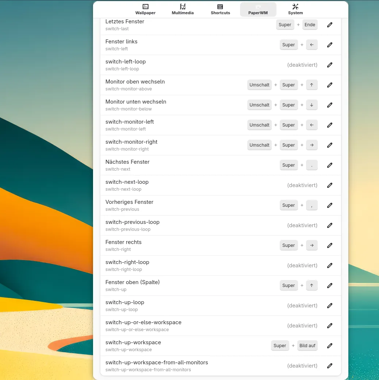Open the Multimedia tab
379x380 pixels.
point(183,9)
